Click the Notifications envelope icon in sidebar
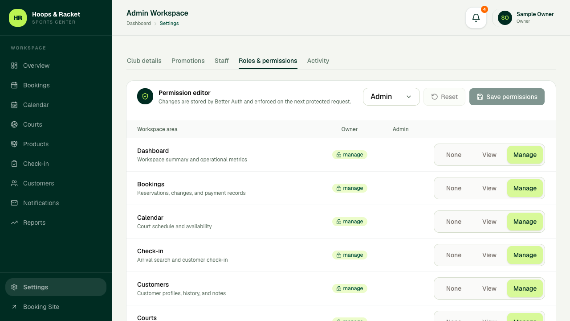This screenshot has width=570, height=321. tap(14, 203)
